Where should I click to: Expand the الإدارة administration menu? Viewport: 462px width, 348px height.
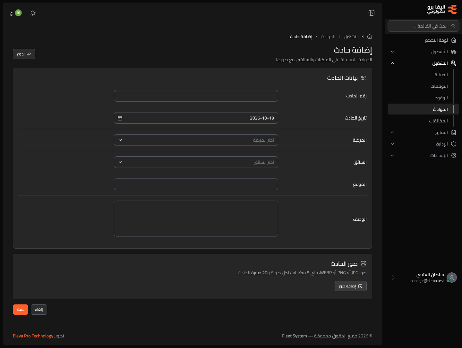tap(424, 144)
